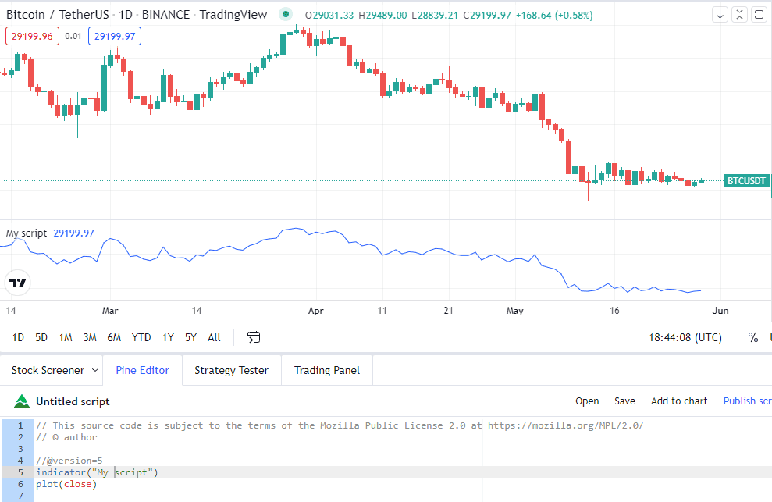
Task: Open the go to date calendar icon
Action: [x=253, y=337]
